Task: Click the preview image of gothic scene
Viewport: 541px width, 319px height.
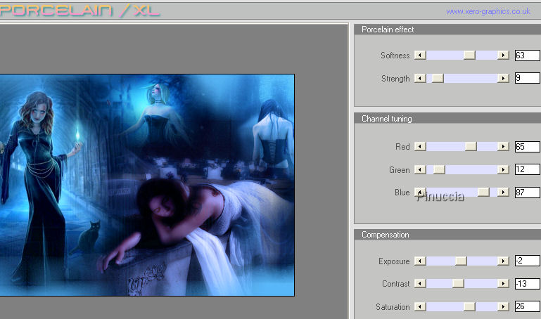Action: coord(147,185)
